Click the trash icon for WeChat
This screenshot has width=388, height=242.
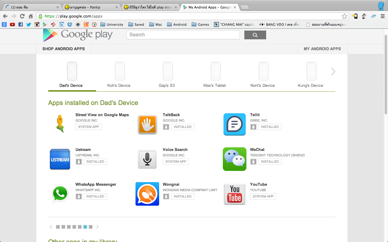coord(253,162)
